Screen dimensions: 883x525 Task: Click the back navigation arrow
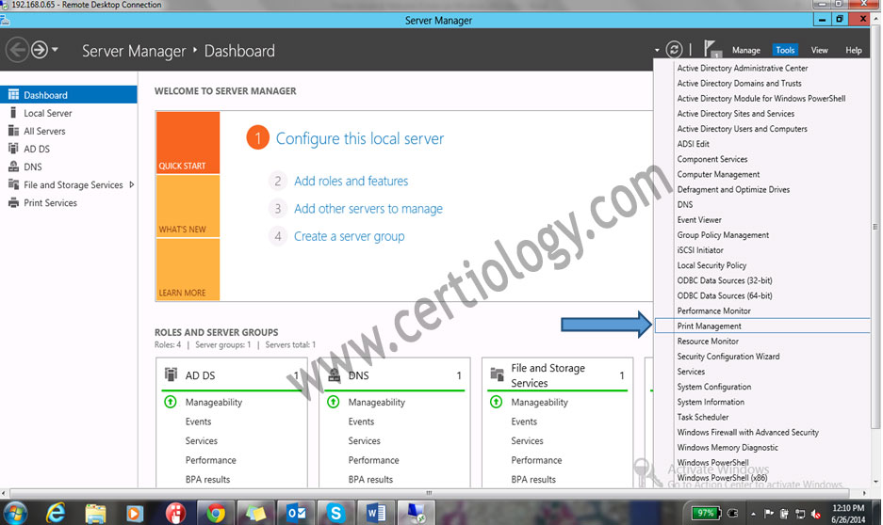pyautogui.click(x=17, y=50)
